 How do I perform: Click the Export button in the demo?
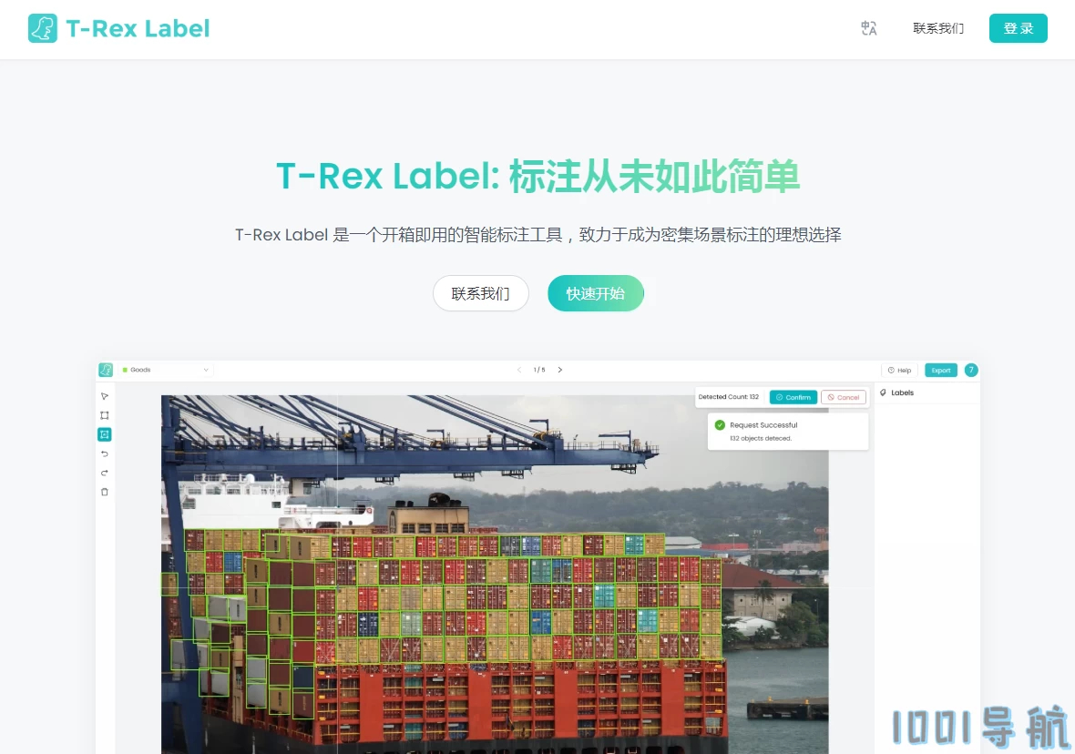tap(940, 370)
